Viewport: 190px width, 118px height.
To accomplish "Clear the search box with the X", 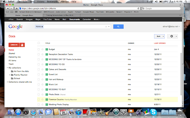I will [106, 27].
